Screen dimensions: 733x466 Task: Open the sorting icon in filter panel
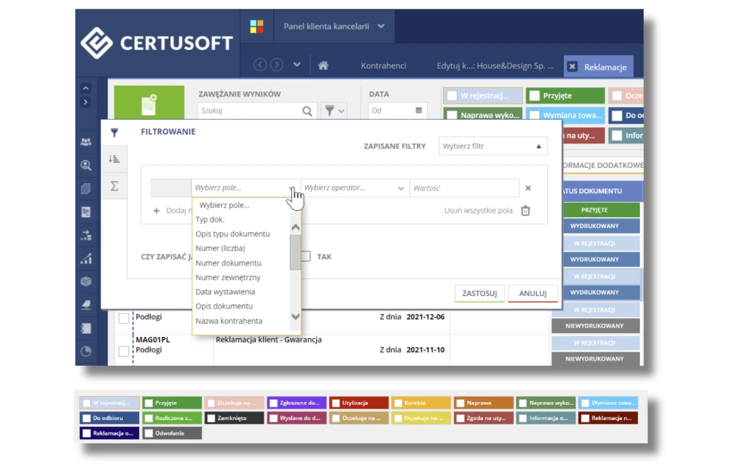click(x=114, y=159)
